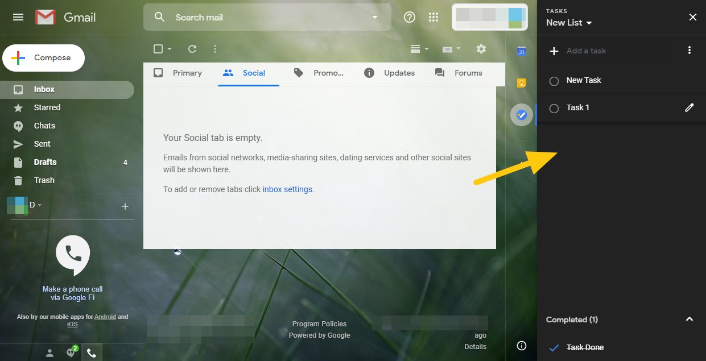This screenshot has height=361, width=706.
Task: Mark Task 1 as complete
Action: [554, 108]
